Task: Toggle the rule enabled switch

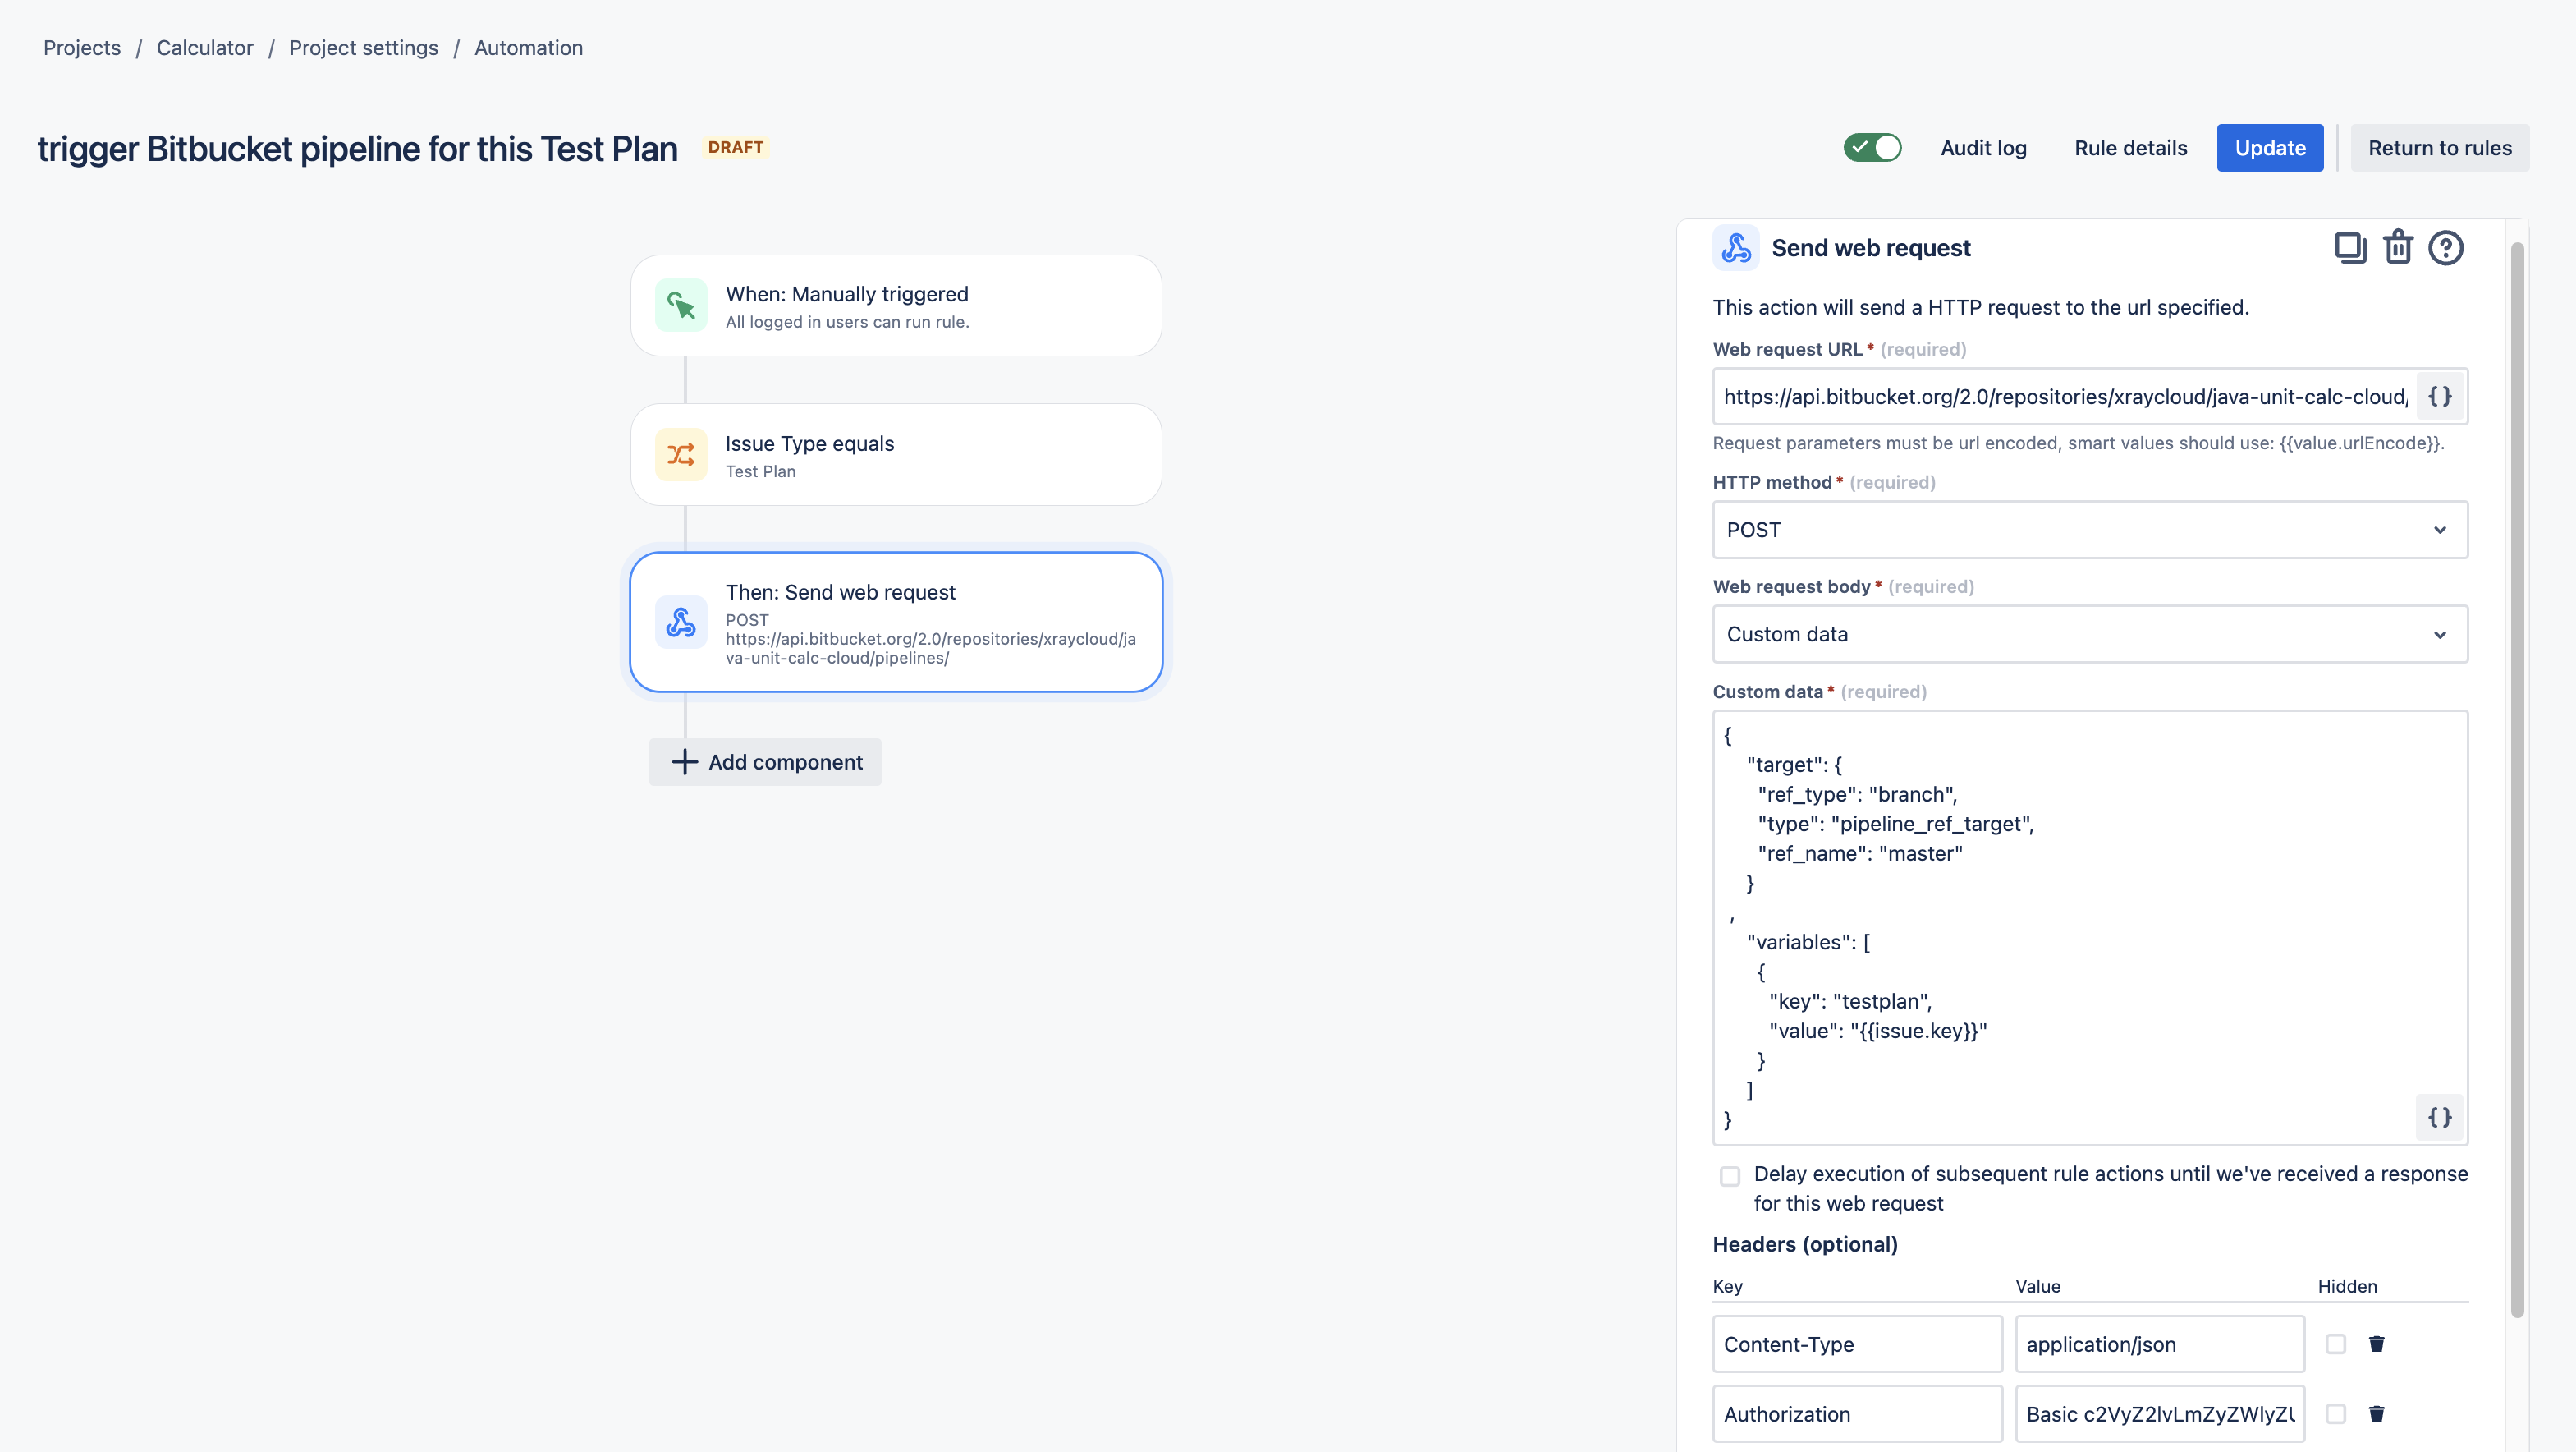Action: 1872,147
